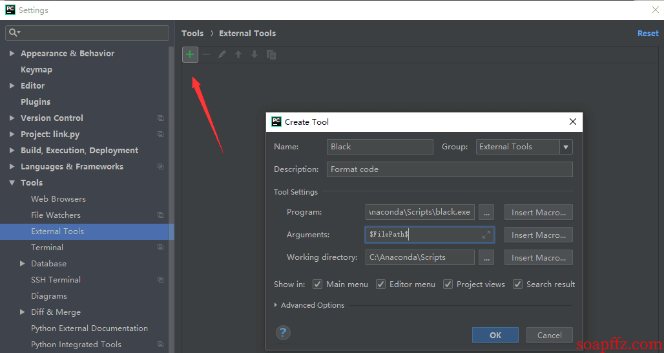664x353 pixels.
Task: Click the project-level icon beside Terminal
Action: (x=160, y=247)
